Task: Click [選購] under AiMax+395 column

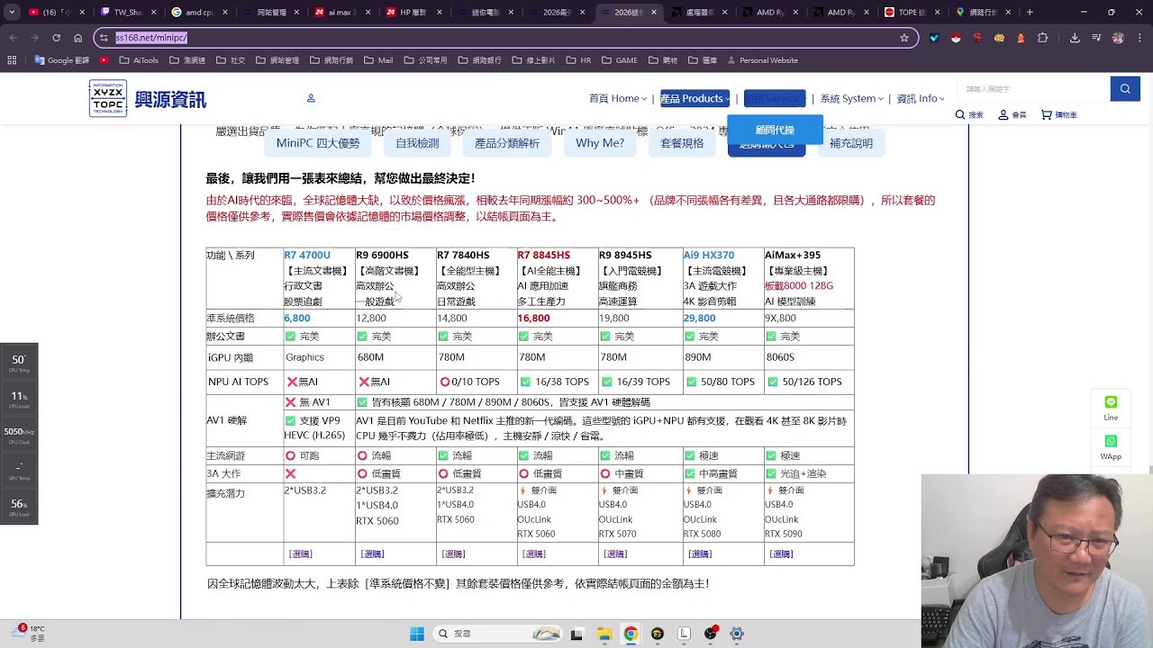Action: (x=781, y=553)
